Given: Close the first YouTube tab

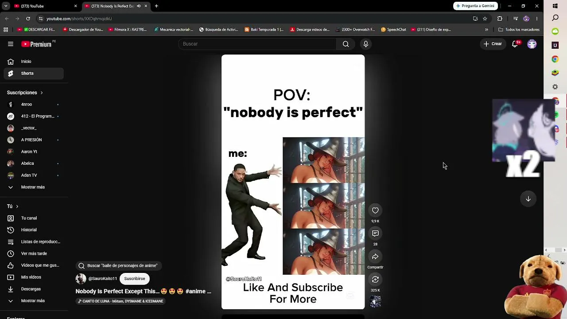Looking at the screenshot, I should tap(75, 6).
